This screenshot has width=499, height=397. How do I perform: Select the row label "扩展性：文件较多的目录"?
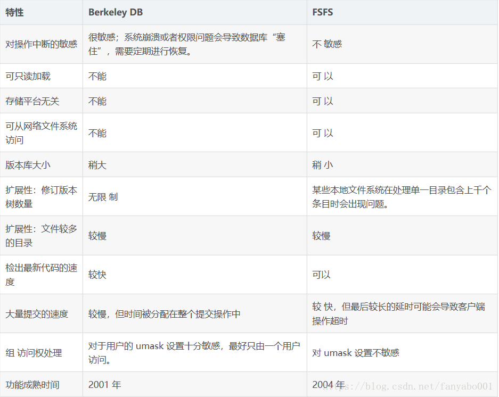pos(42,236)
